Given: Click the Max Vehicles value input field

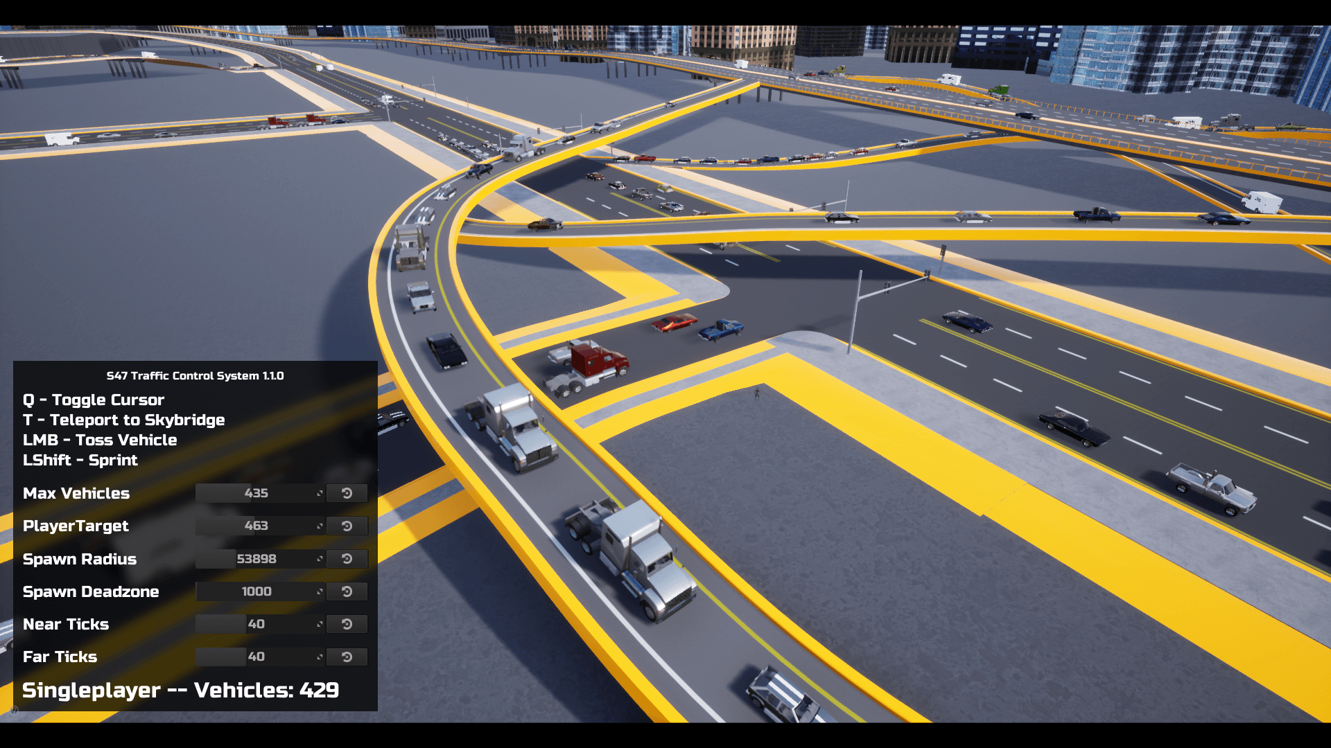Looking at the screenshot, I should tap(257, 493).
